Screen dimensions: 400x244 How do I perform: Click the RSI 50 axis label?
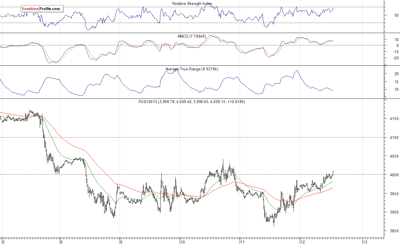pyautogui.click(x=396, y=15)
